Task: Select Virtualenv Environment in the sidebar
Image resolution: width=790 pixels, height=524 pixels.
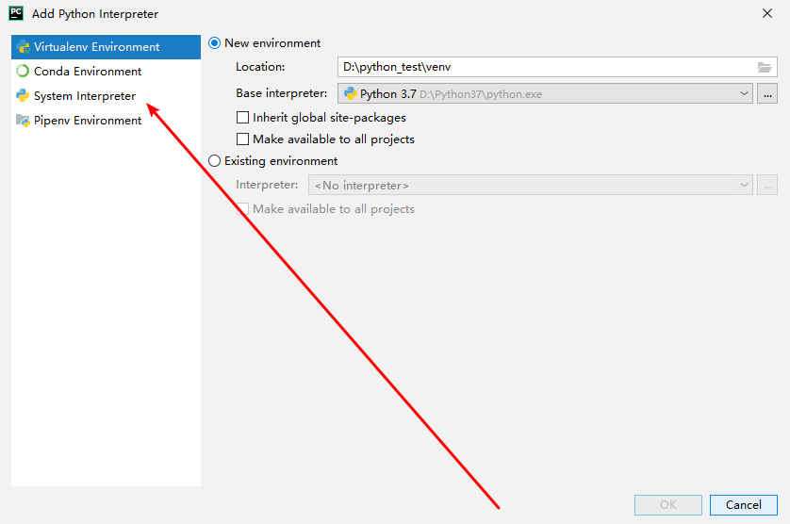Action: (x=106, y=47)
